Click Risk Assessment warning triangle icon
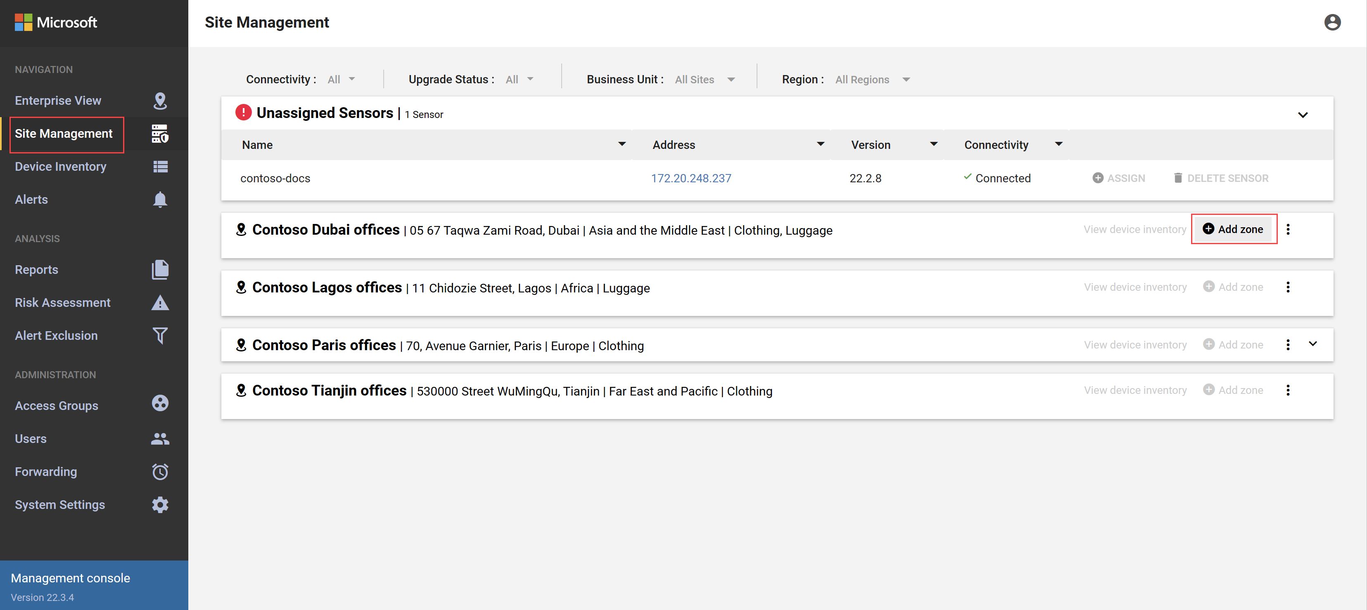The image size is (1367, 610). [x=160, y=303]
